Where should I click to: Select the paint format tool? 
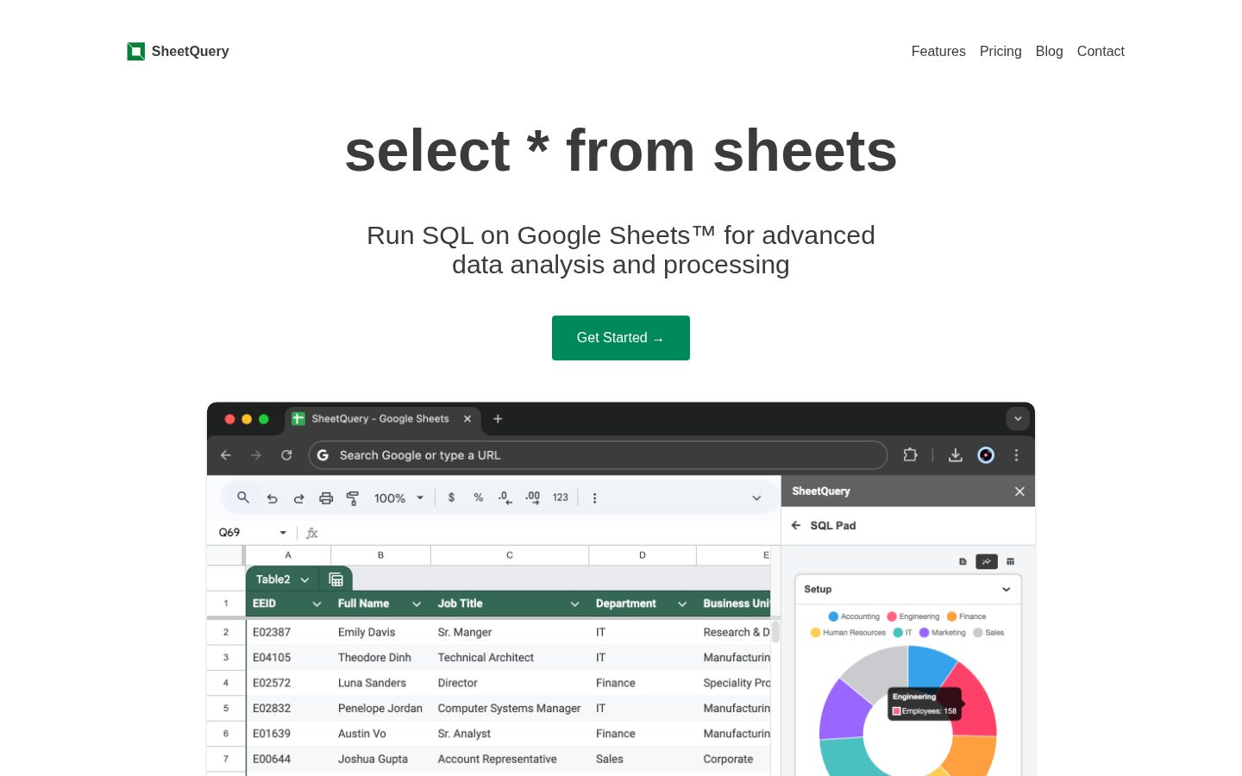pyautogui.click(x=353, y=498)
